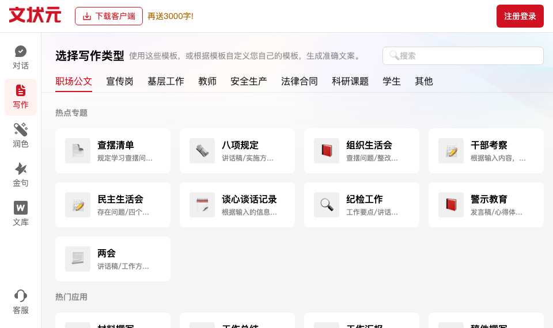Open the 文库 library icon in sidebar
The width and height of the screenshot is (553, 328).
pos(21,208)
